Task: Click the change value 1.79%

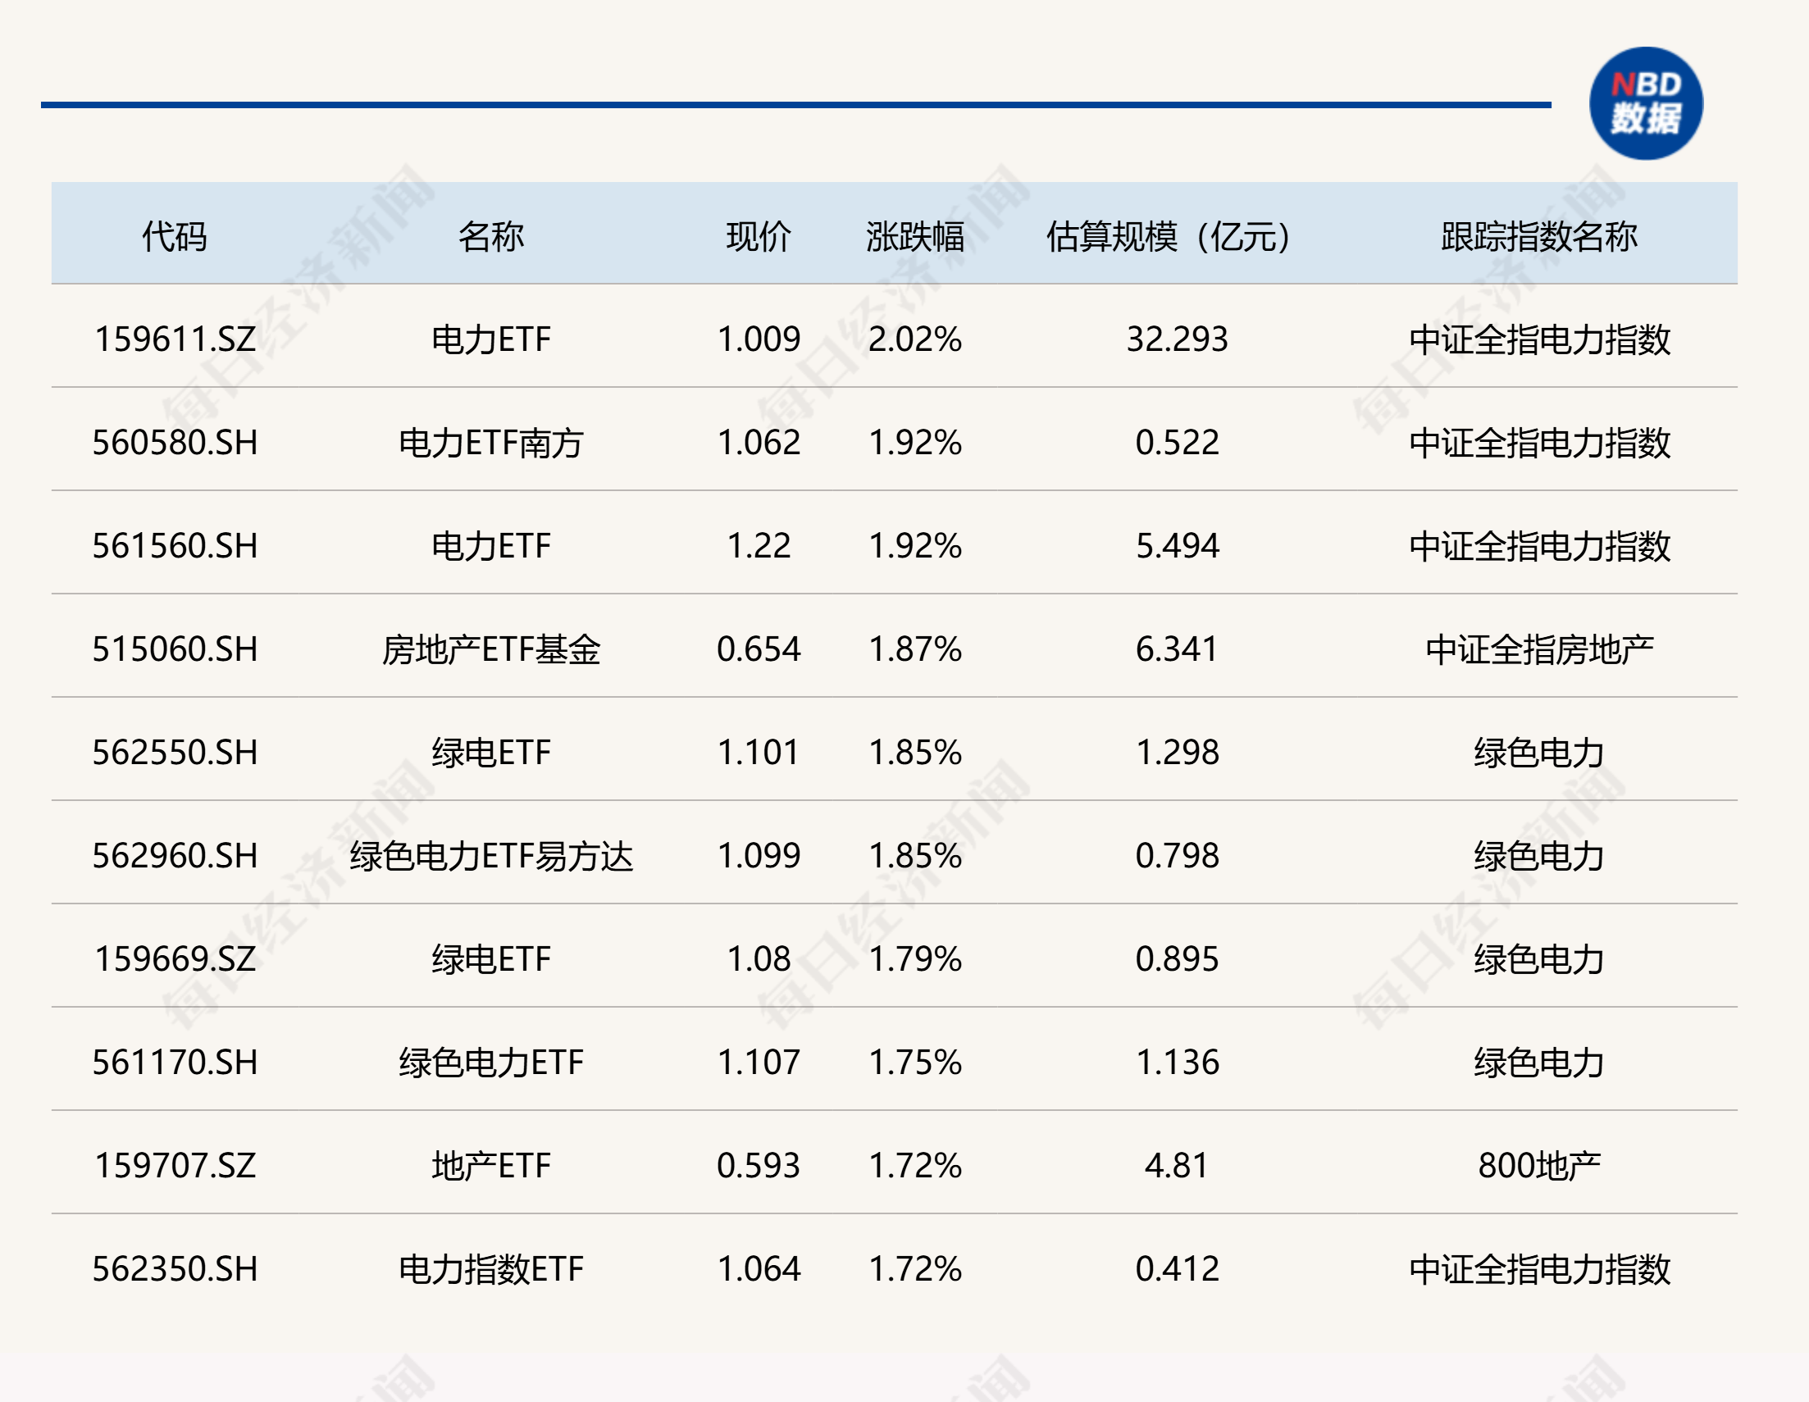Action: click(915, 959)
